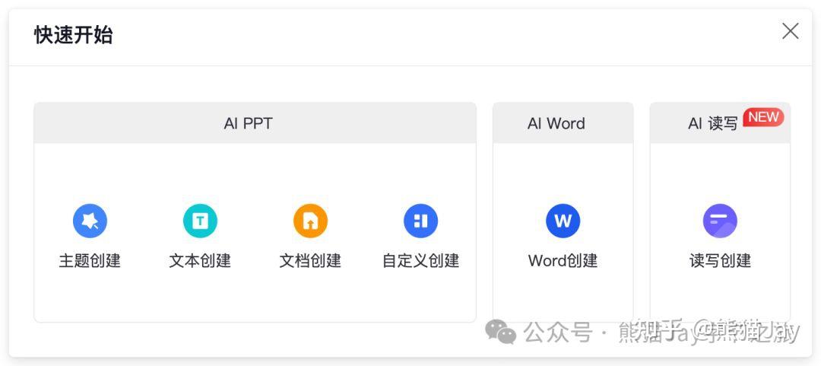The width and height of the screenshot is (821, 366).
Task: Click the 主题创建 label
Action: tap(90, 260)
